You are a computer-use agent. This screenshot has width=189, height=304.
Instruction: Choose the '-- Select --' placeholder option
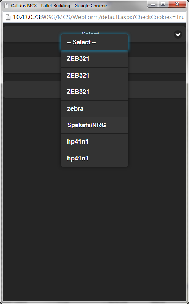tap(94, 42)
